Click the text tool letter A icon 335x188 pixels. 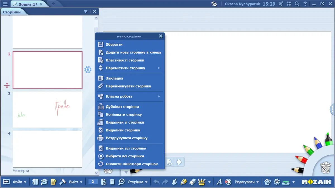219,182
